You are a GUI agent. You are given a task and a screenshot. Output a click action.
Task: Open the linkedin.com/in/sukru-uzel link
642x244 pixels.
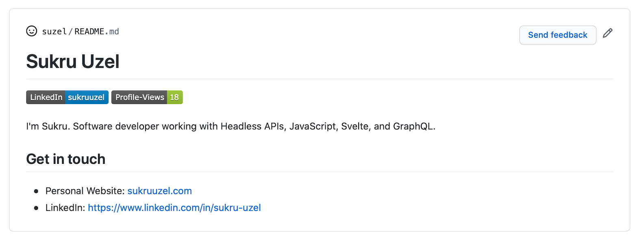pyautogui.click(x=174, y=208)
